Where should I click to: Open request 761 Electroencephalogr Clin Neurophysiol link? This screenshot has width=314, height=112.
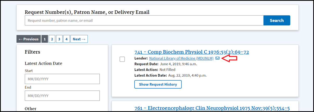point(212,108)
